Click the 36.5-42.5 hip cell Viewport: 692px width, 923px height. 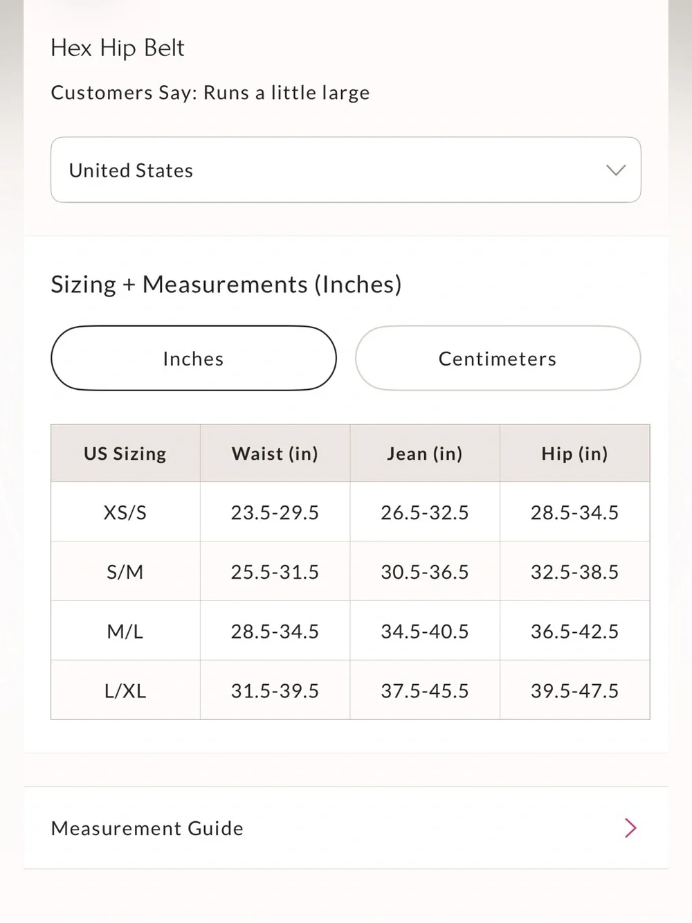[x=575, y=631]
